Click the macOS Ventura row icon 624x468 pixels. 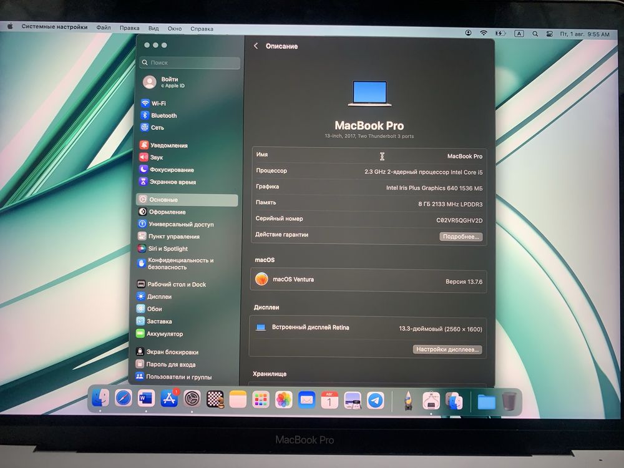coord(261,279)
